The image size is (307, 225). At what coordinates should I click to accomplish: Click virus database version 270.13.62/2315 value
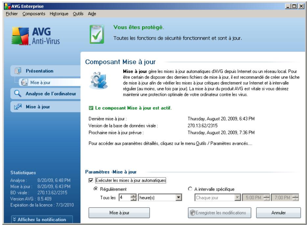pyautogui.click(x=202, y=125)
